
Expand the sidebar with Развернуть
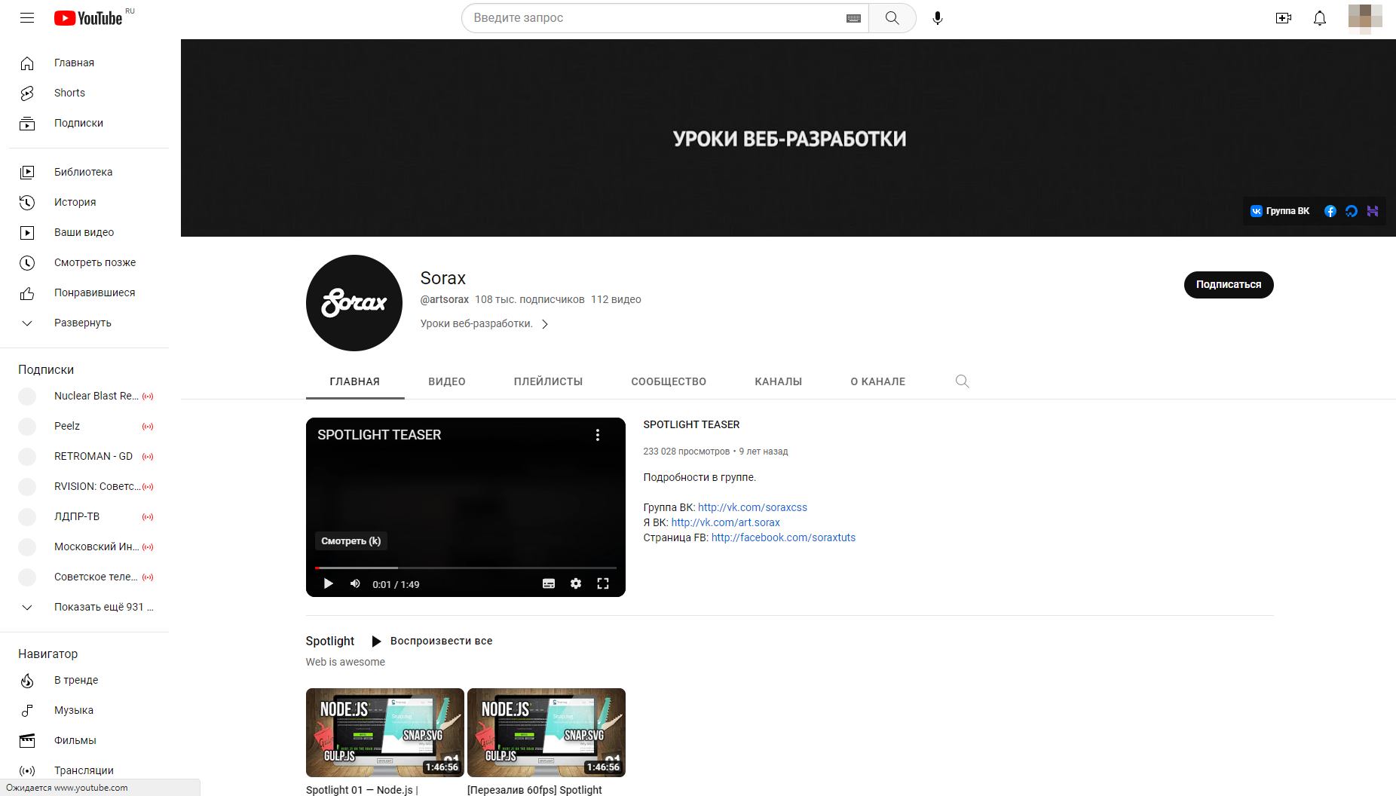tap(84, 323)
